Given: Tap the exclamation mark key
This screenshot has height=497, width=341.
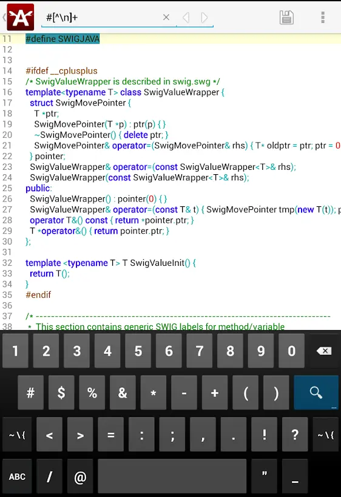Looking at the screenshot, I should [265, 434].
